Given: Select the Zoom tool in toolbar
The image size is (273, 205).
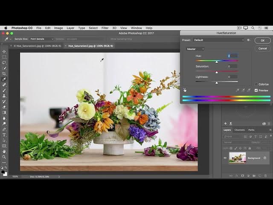Looking at the screenshot, I should (4, 157).
